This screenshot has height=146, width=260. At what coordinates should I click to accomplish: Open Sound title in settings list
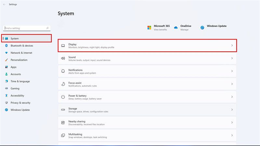coord(72,57)
